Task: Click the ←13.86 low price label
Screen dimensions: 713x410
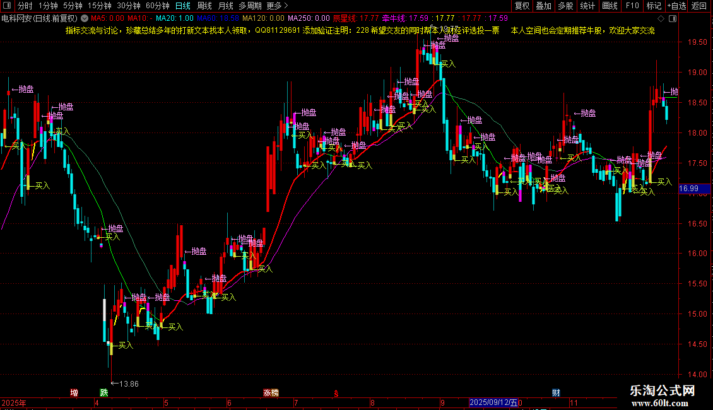Action: (x=125, y=384)
